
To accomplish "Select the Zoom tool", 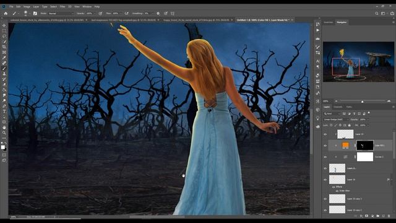I will pos(4,133).
